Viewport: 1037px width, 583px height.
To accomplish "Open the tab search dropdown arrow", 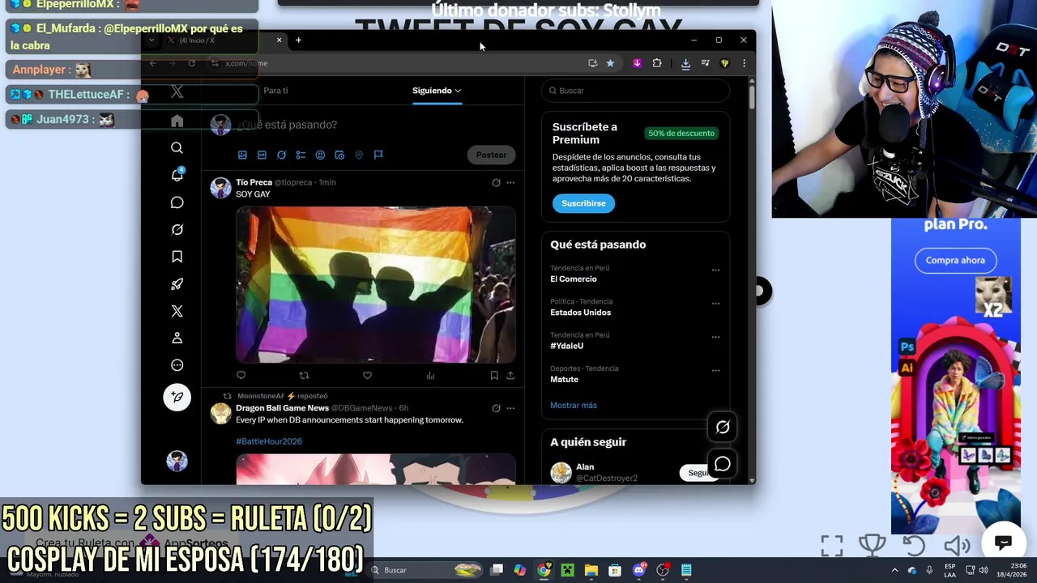I will click(x=151, y=40).
